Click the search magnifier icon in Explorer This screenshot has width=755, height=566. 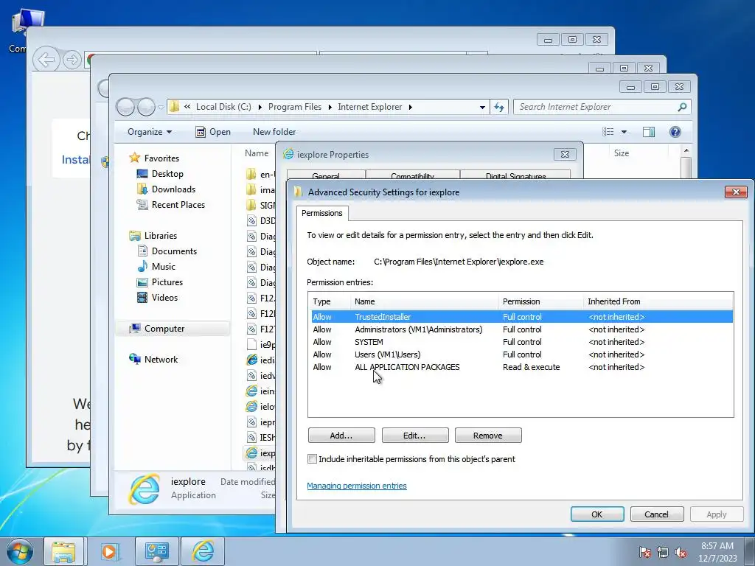pos(682,107)
